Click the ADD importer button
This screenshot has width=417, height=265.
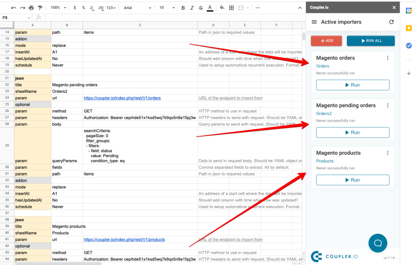click(326, 41)
